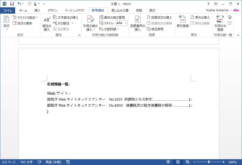Viewport: 242px width, 165px height.
Task: Open the 脚注 group dialog launcher
Action: pos(79,35)
